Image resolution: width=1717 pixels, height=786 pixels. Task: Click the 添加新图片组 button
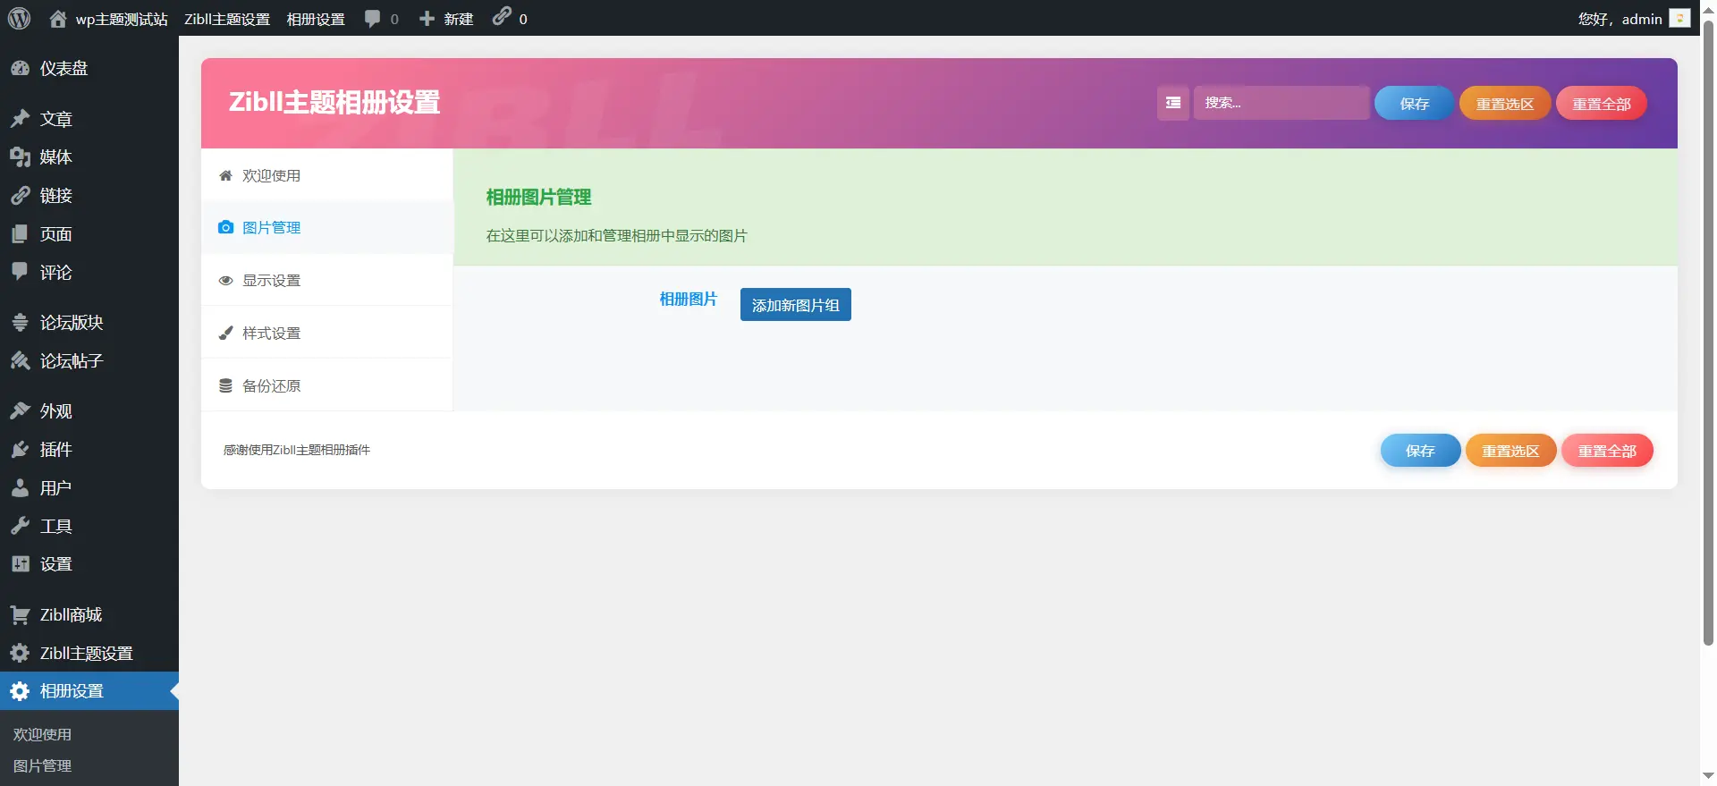(x=795, y=305)
